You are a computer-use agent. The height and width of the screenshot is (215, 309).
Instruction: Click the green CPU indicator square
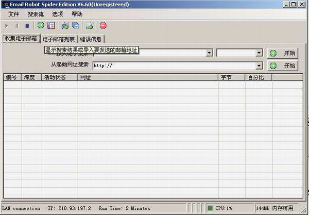click(x=210, y=208)
